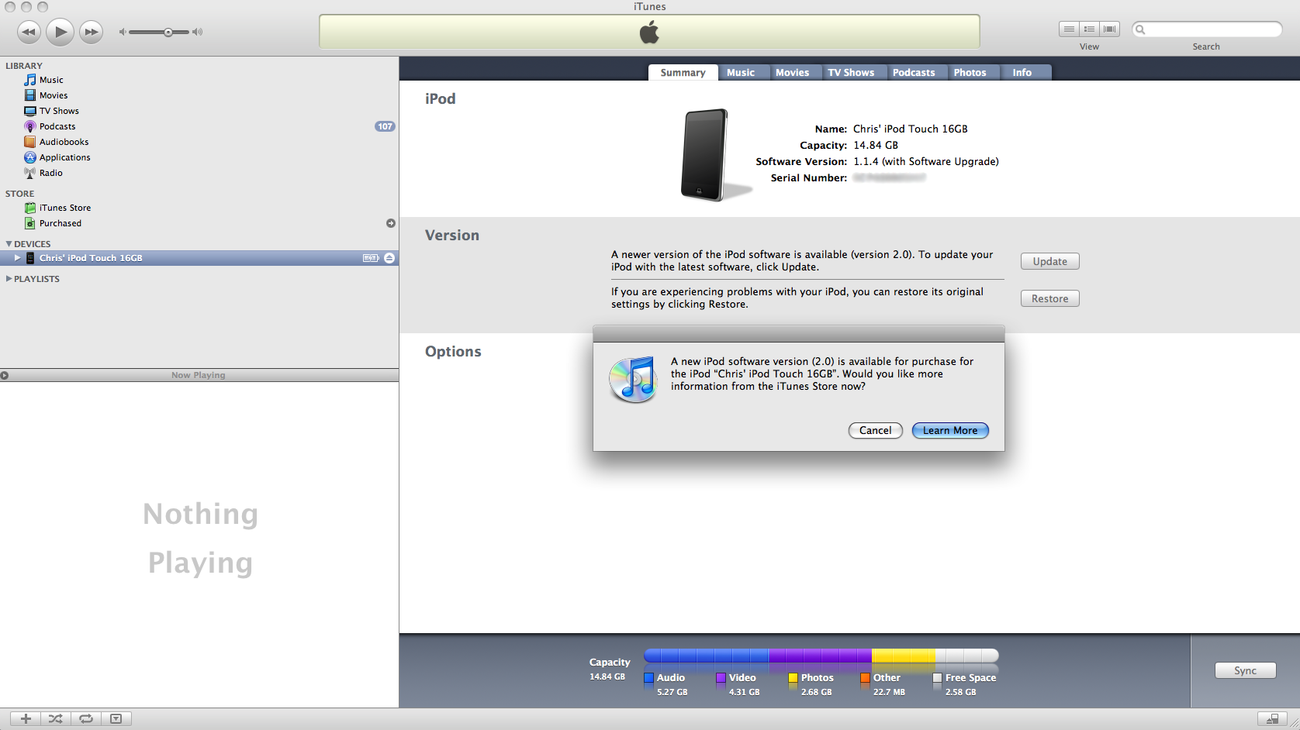Viewport: 1300px width, 730px height.
Task: Click the magnifying glass in search box
Action: [1140, 29]
